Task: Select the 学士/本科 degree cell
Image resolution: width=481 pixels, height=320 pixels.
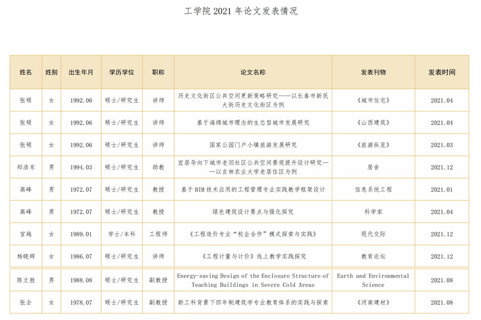Action: pyautogui.click(x=122, y=234)
